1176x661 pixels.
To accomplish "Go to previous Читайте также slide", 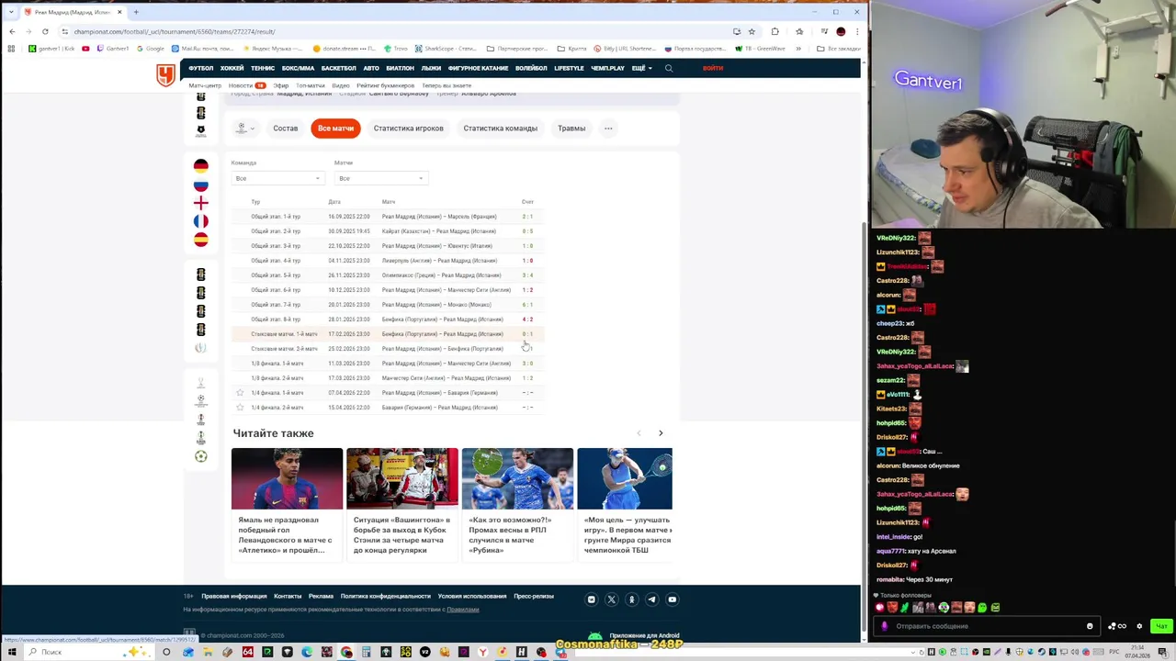I will (x=639, y=433).
